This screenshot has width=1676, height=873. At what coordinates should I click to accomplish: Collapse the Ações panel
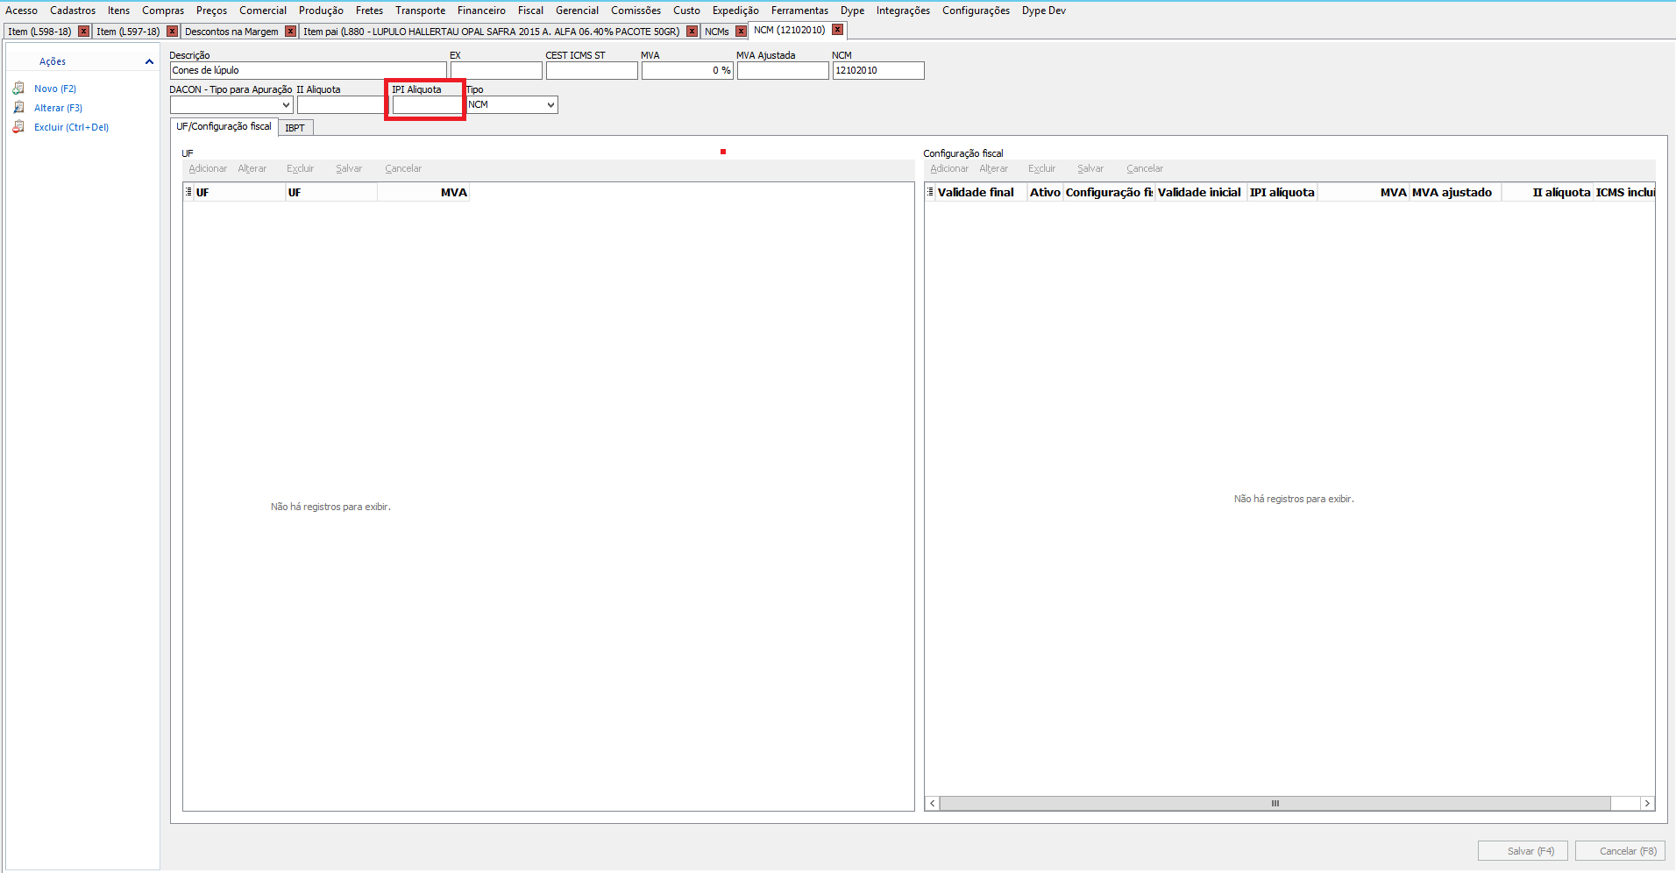coord(149,61)
